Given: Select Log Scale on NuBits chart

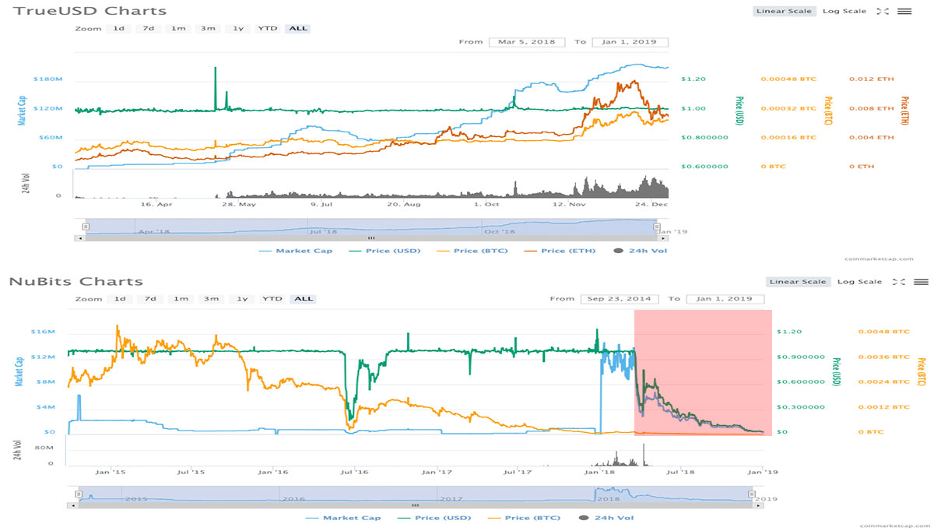Looking at the screenshot, I should (862, 282).
